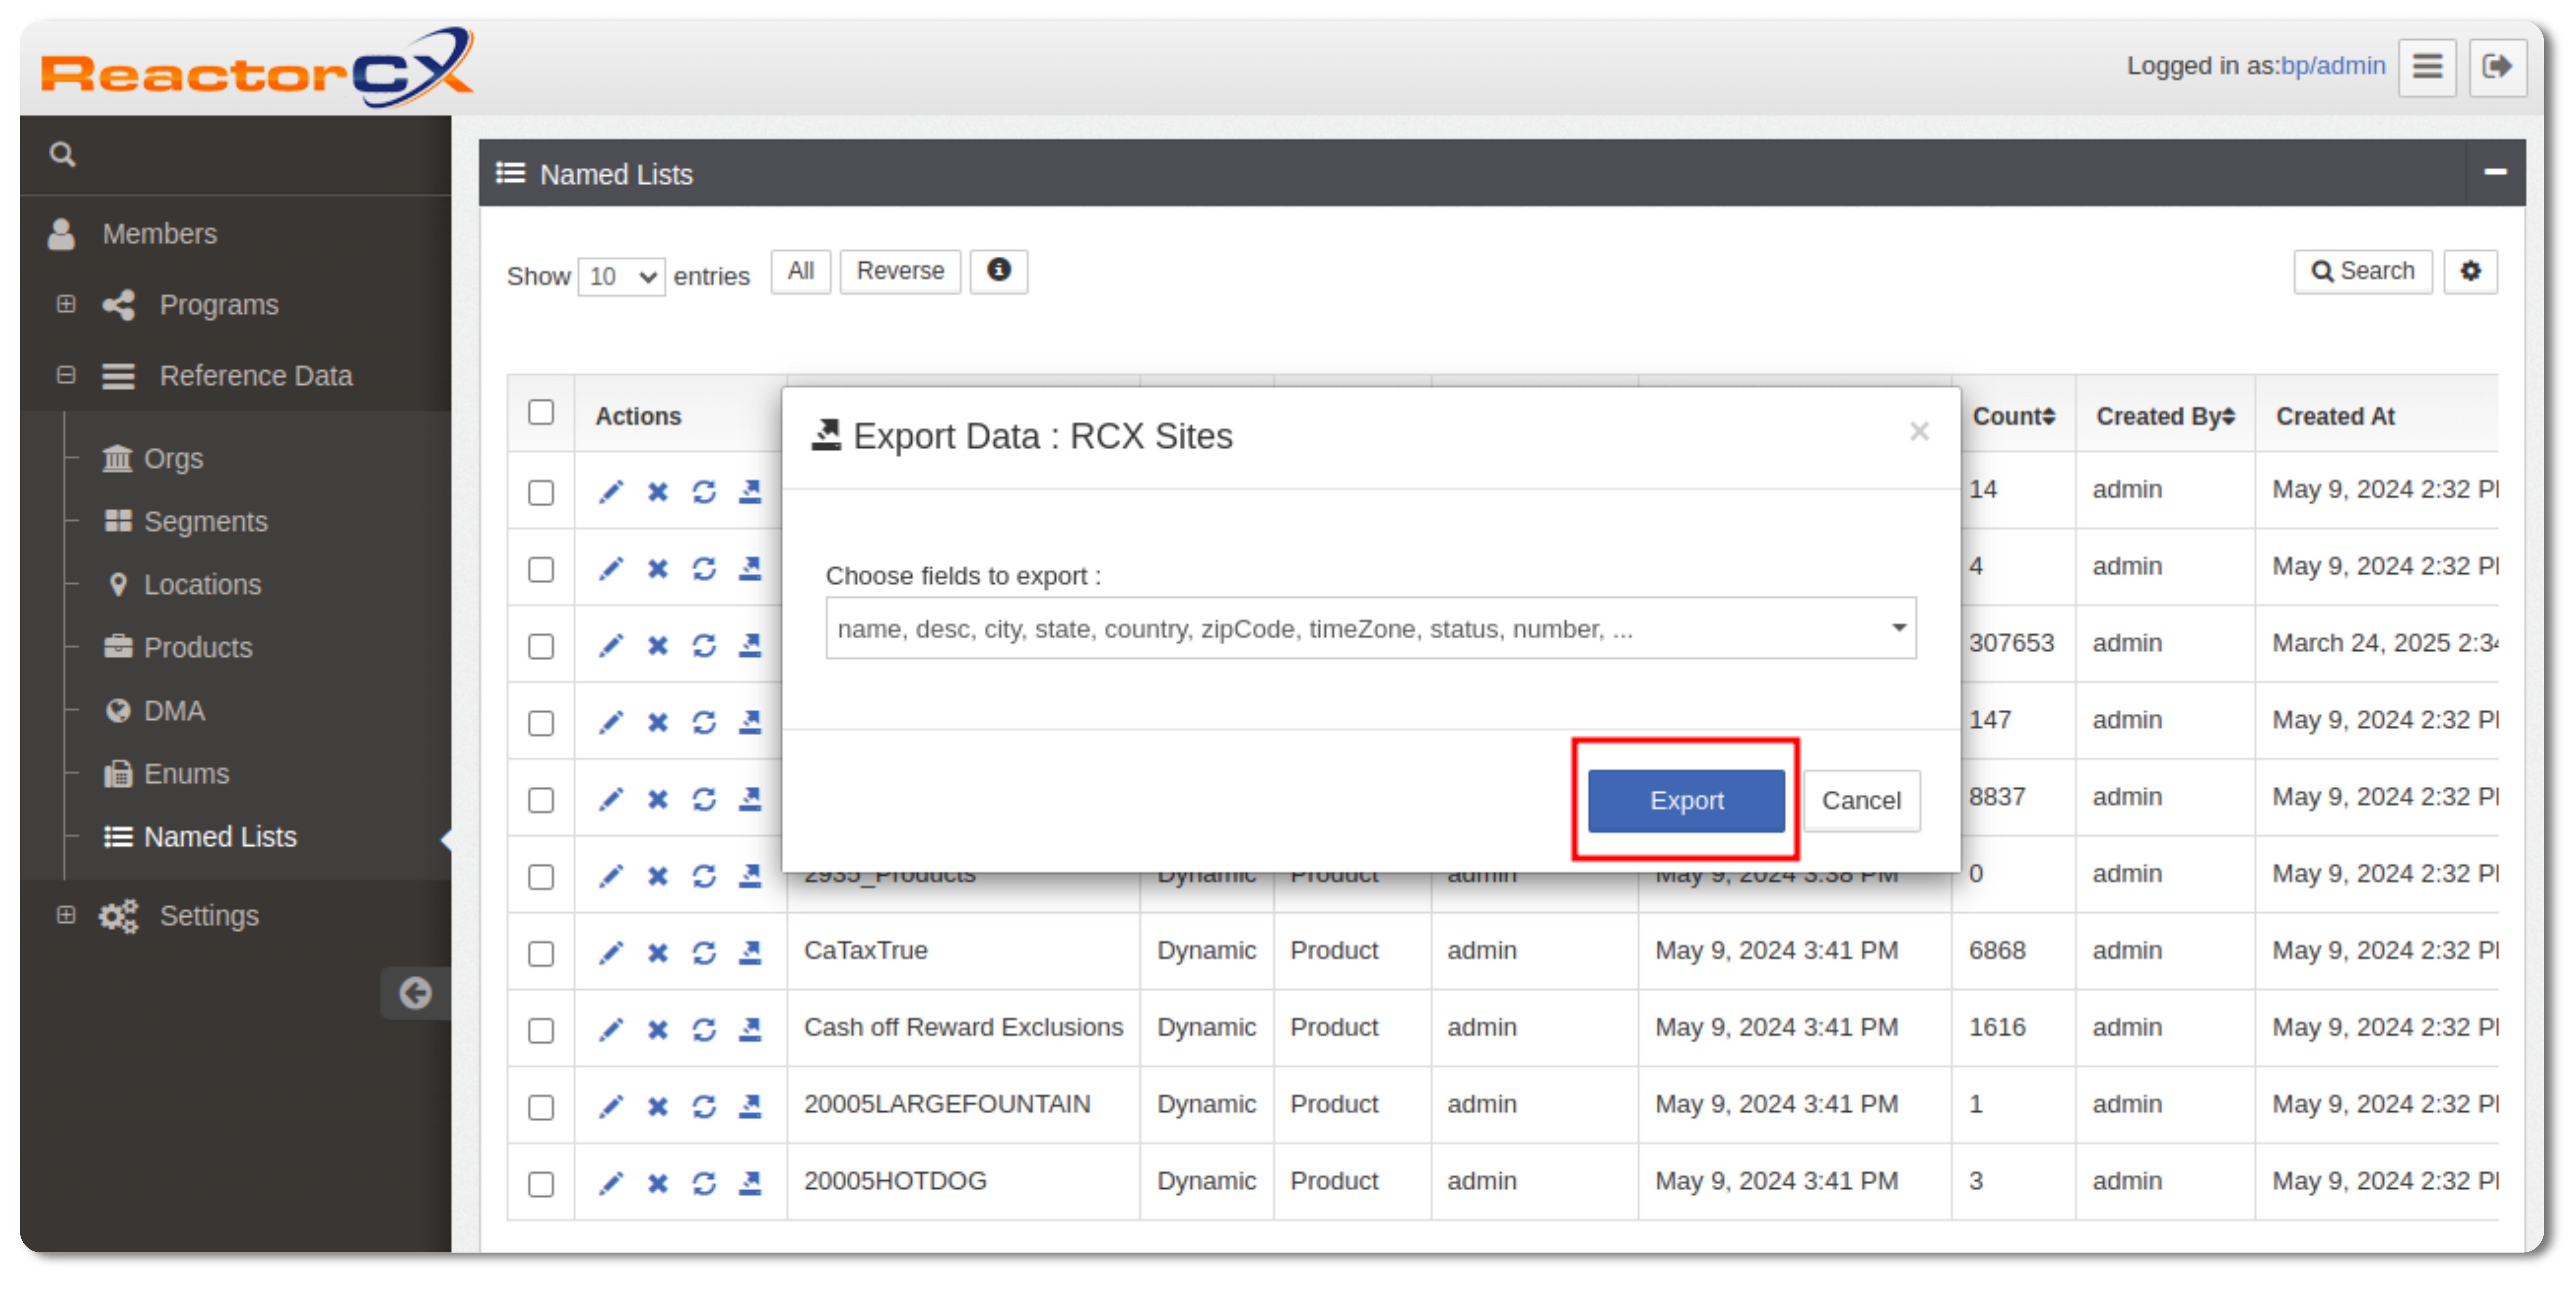Click the ReactorCX logo
This screenshot has width=2576, height=1297.
tap(257, 68)
